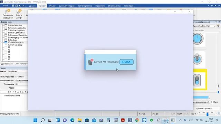Tick the checkbox of 3: Fast Selection
Screen dimensions: 221x124
pos(6,25)
